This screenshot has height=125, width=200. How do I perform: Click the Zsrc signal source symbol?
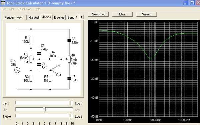click(x=17, y=70)
